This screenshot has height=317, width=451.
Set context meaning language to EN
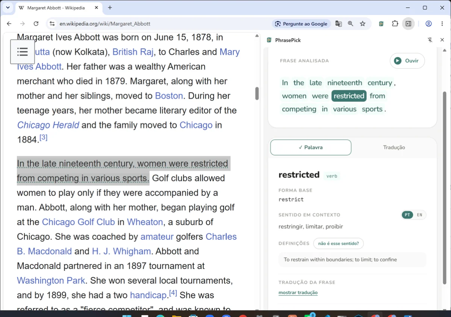coord(419,215)
